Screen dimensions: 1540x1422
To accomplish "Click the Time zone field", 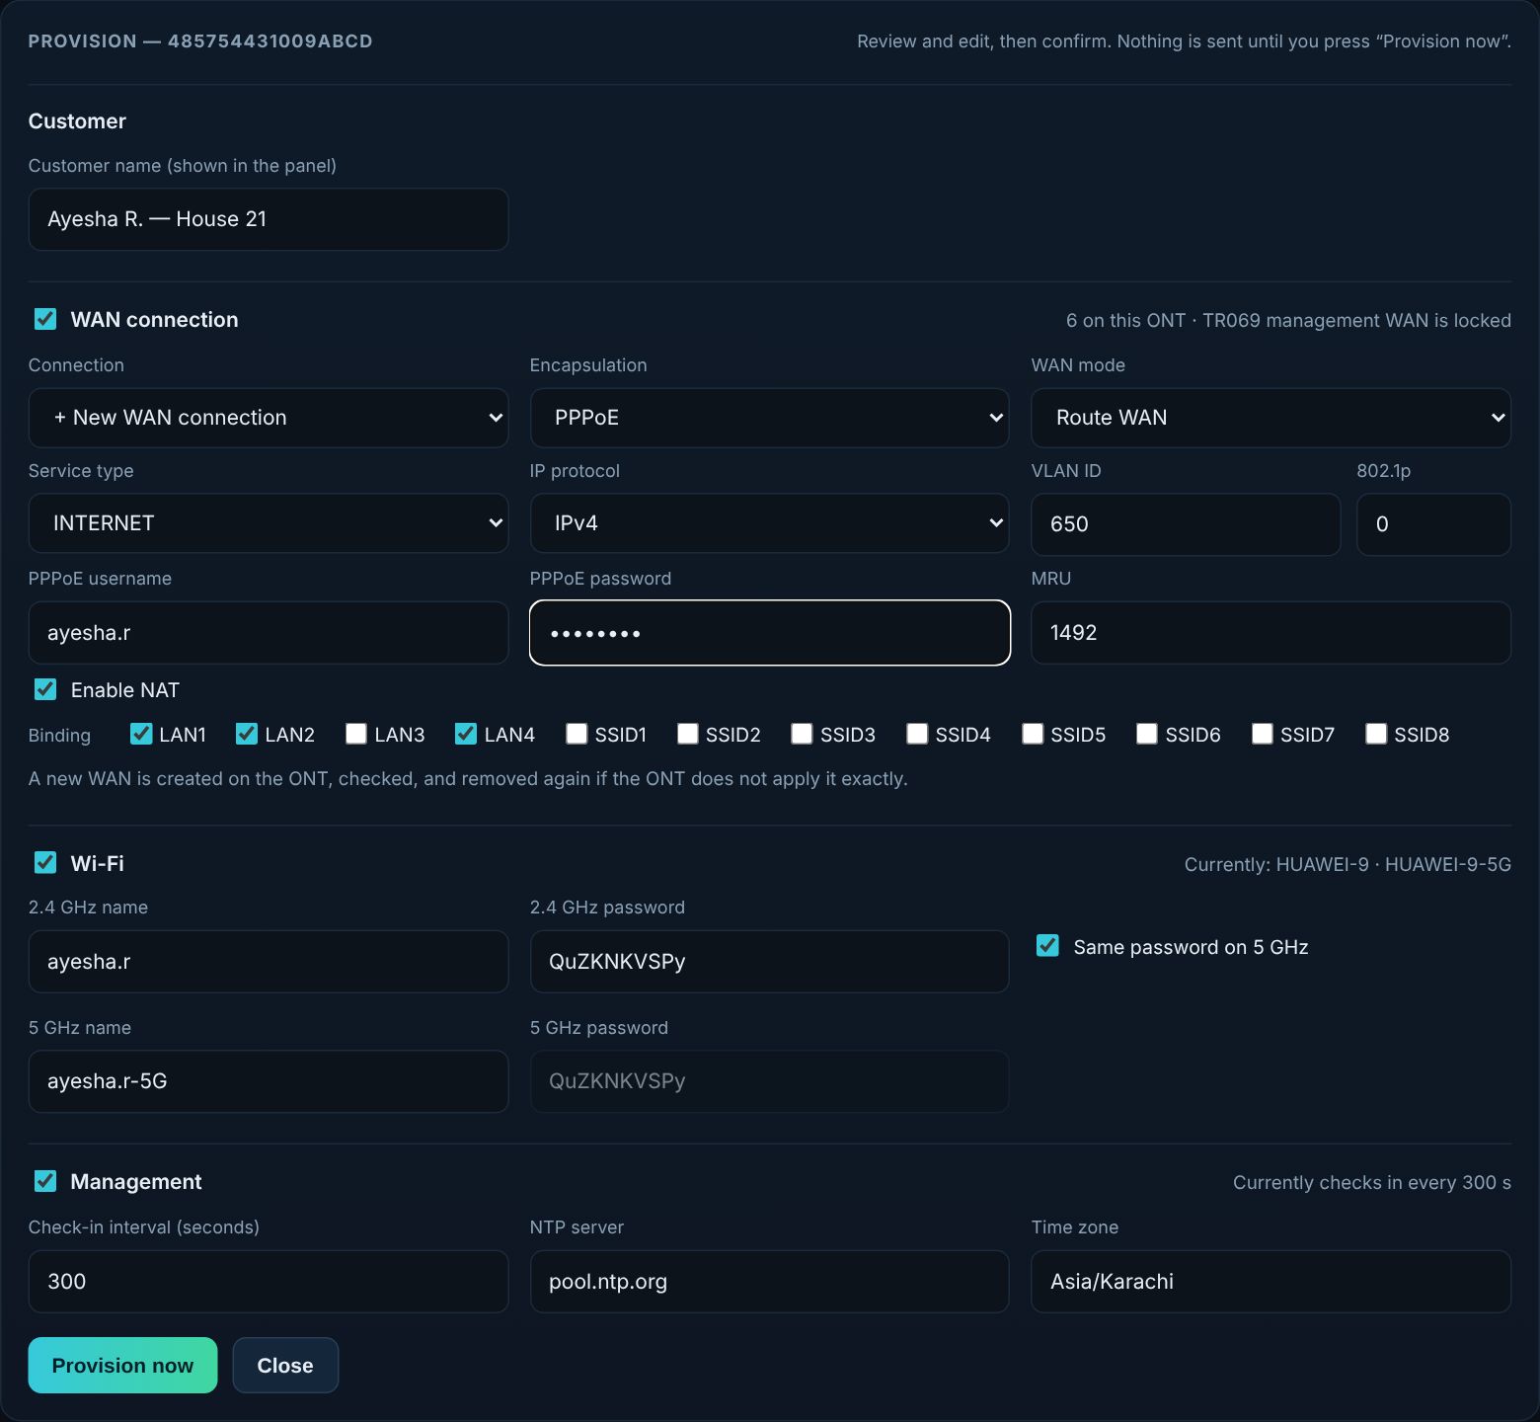I will (x=1270, y=1282).
